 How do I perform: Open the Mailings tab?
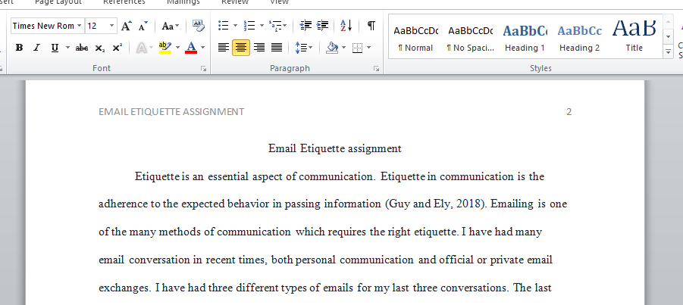coord(183,2)
